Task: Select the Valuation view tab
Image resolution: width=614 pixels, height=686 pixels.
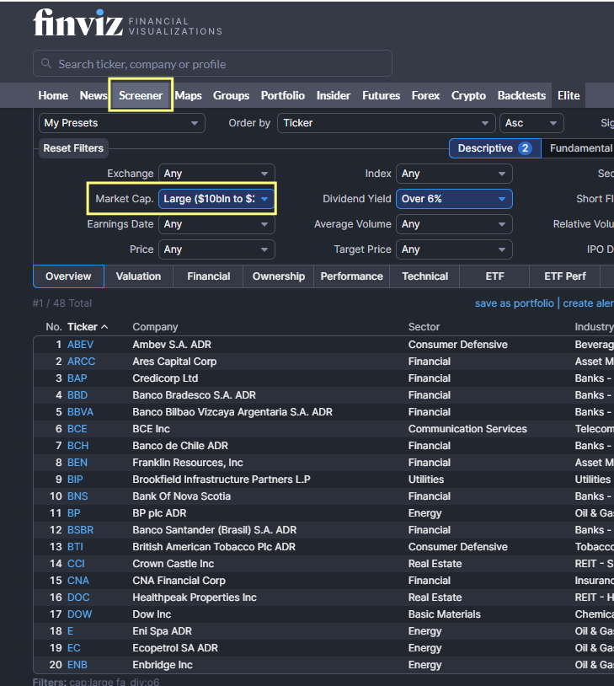Action: tap(139, 276)
